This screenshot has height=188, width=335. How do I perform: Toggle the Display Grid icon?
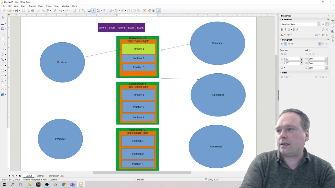point(74,10)
